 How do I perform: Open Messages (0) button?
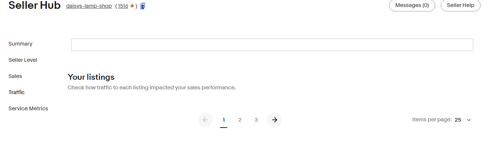[x=412, y=6]
